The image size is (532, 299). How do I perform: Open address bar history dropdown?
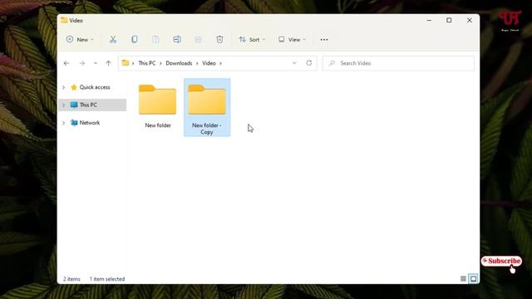294,63
